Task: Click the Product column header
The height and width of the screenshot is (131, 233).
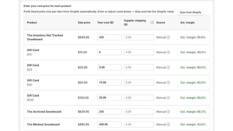Action: coord(32,23)
